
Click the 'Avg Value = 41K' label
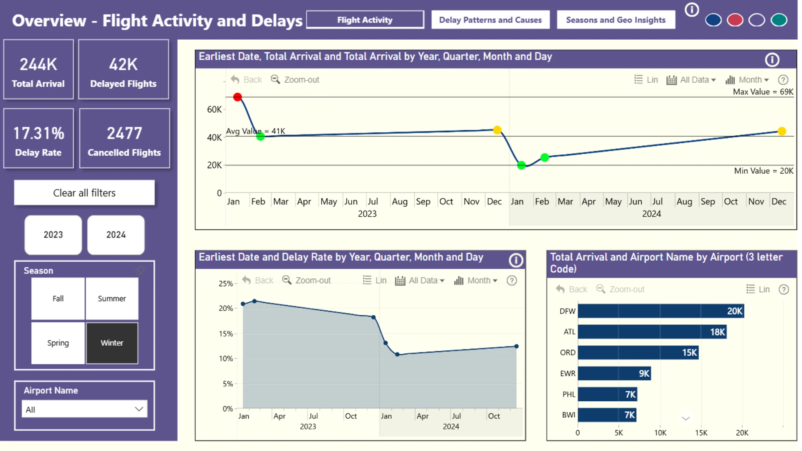[x=256, y=131]
